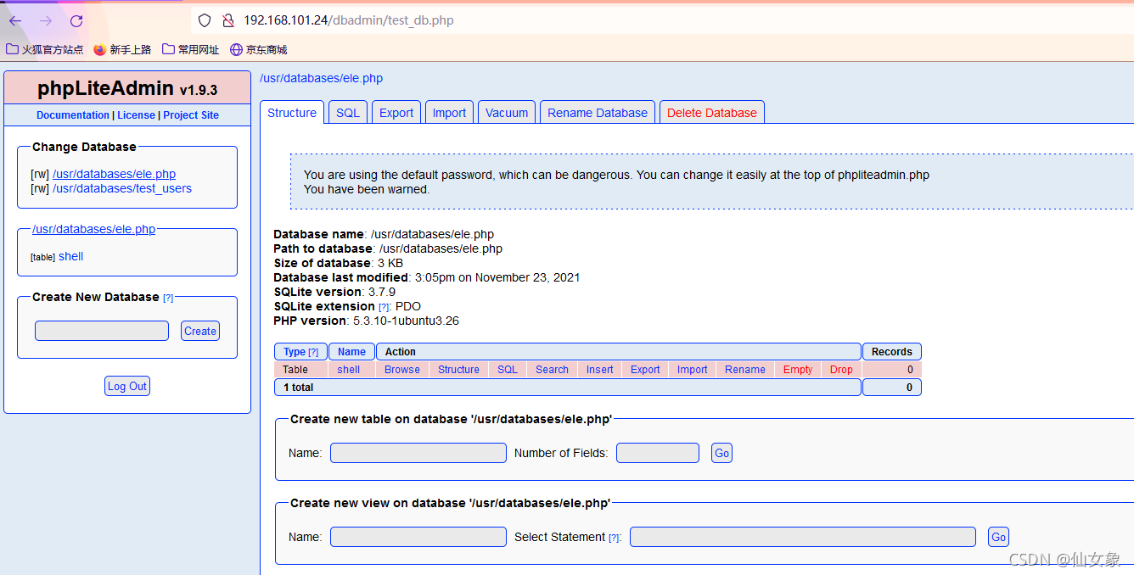
Task: Open the Import tab
Action: [x=449, y=113]
